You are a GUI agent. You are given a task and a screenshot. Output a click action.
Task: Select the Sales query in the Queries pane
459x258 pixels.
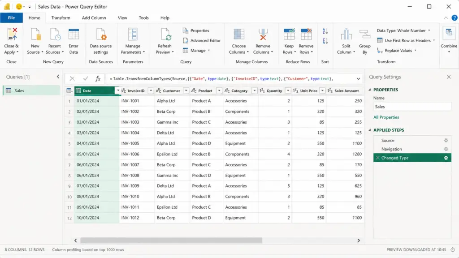tap(32, 90)
